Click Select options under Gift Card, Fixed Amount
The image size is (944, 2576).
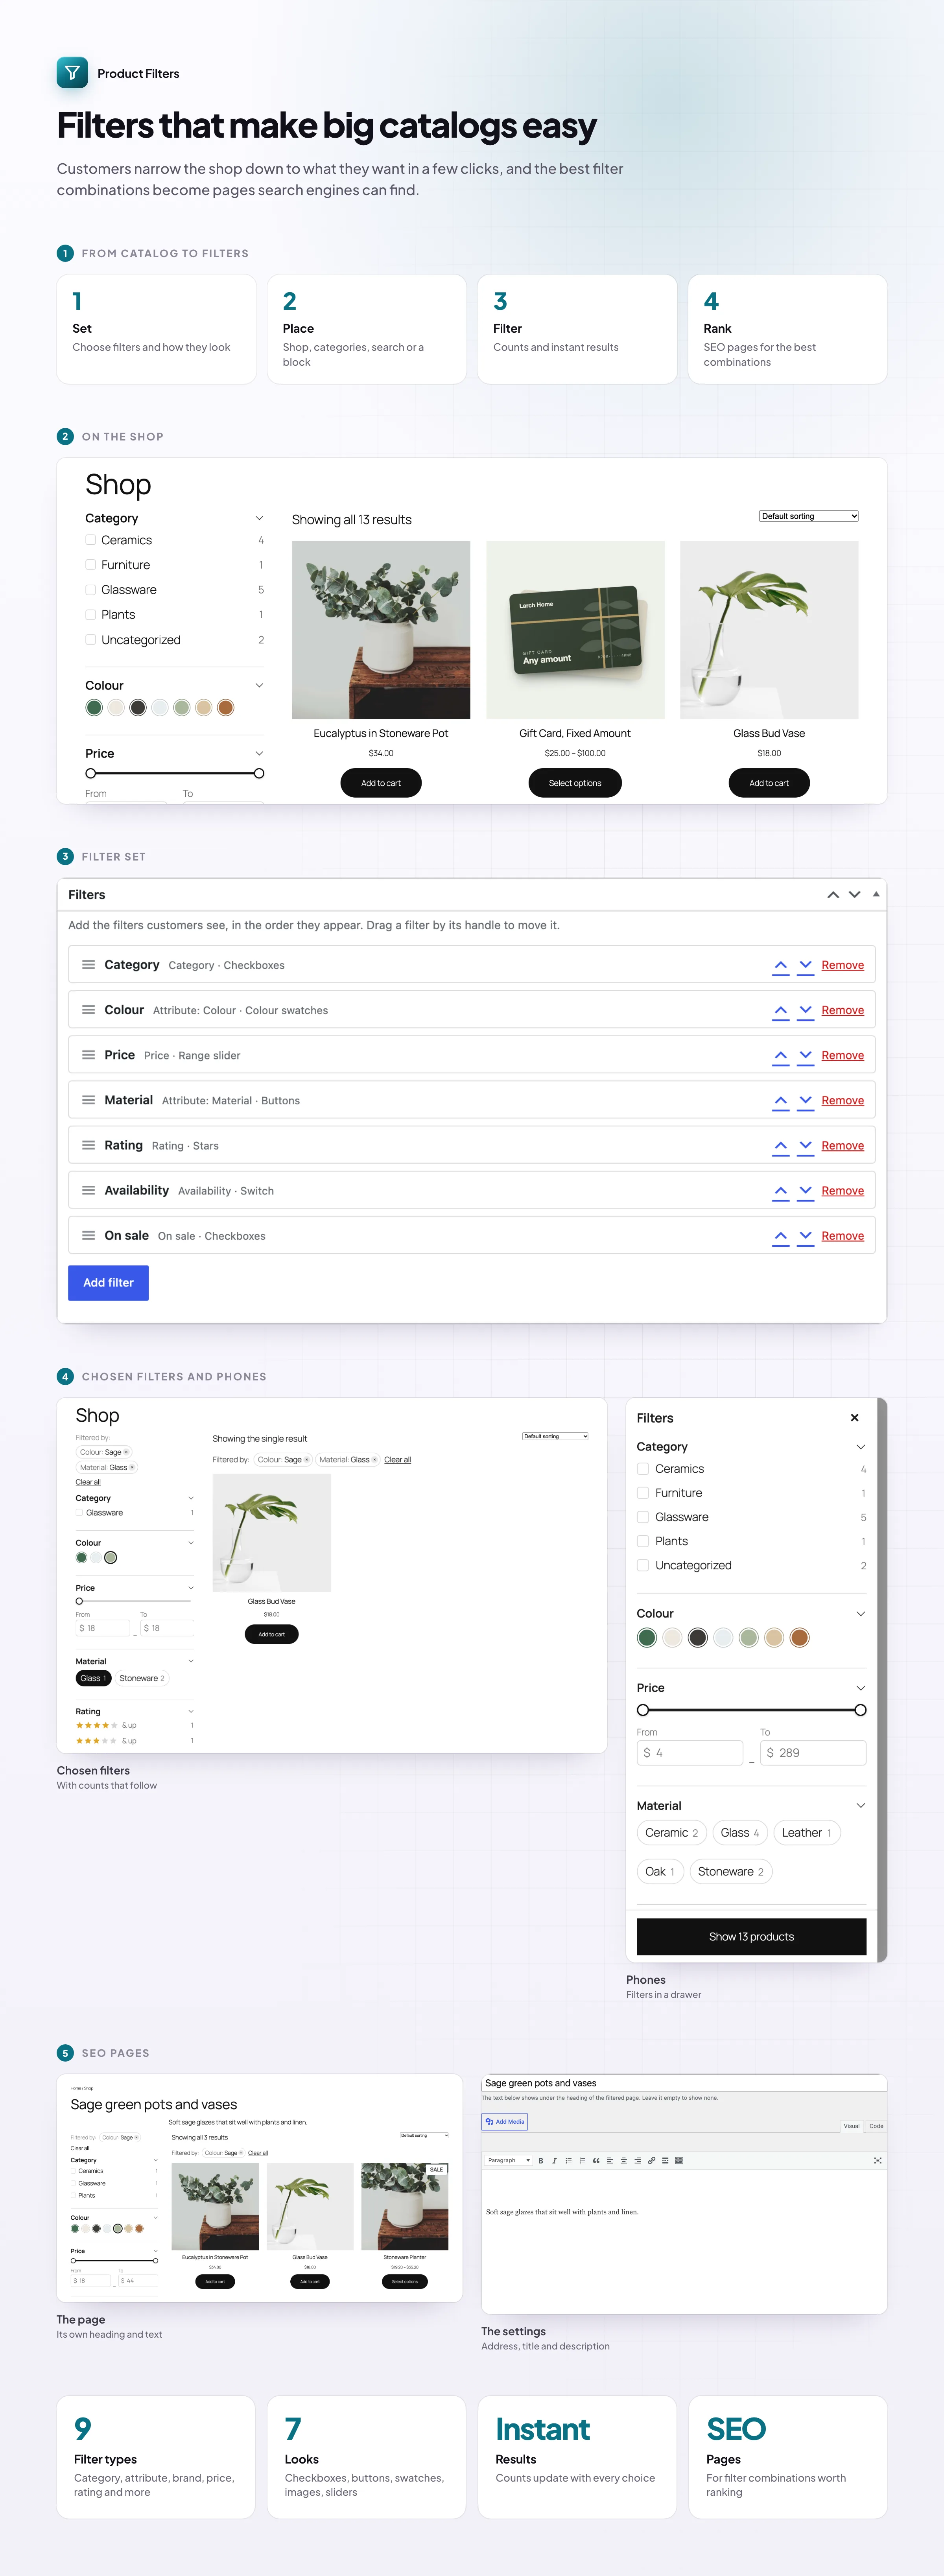575,783
